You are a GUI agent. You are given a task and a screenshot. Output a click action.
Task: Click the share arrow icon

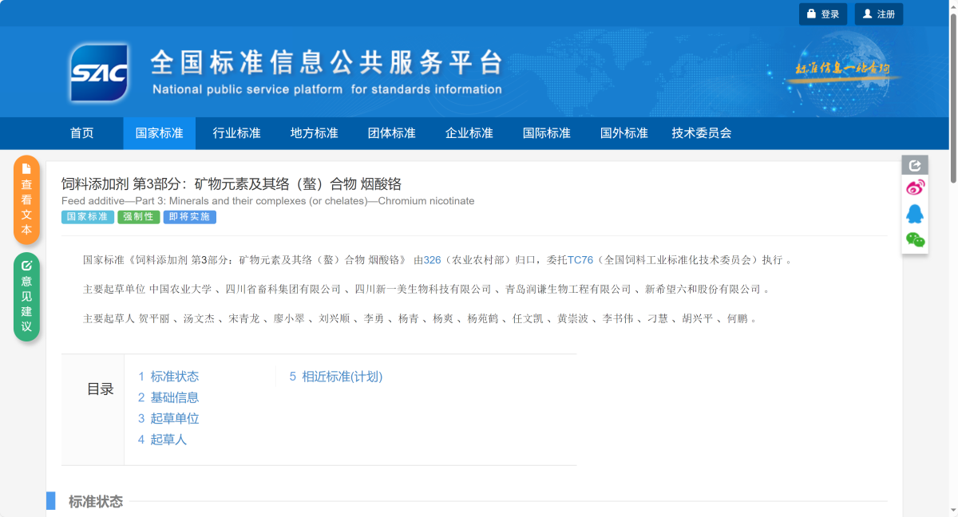pos(915,165)
